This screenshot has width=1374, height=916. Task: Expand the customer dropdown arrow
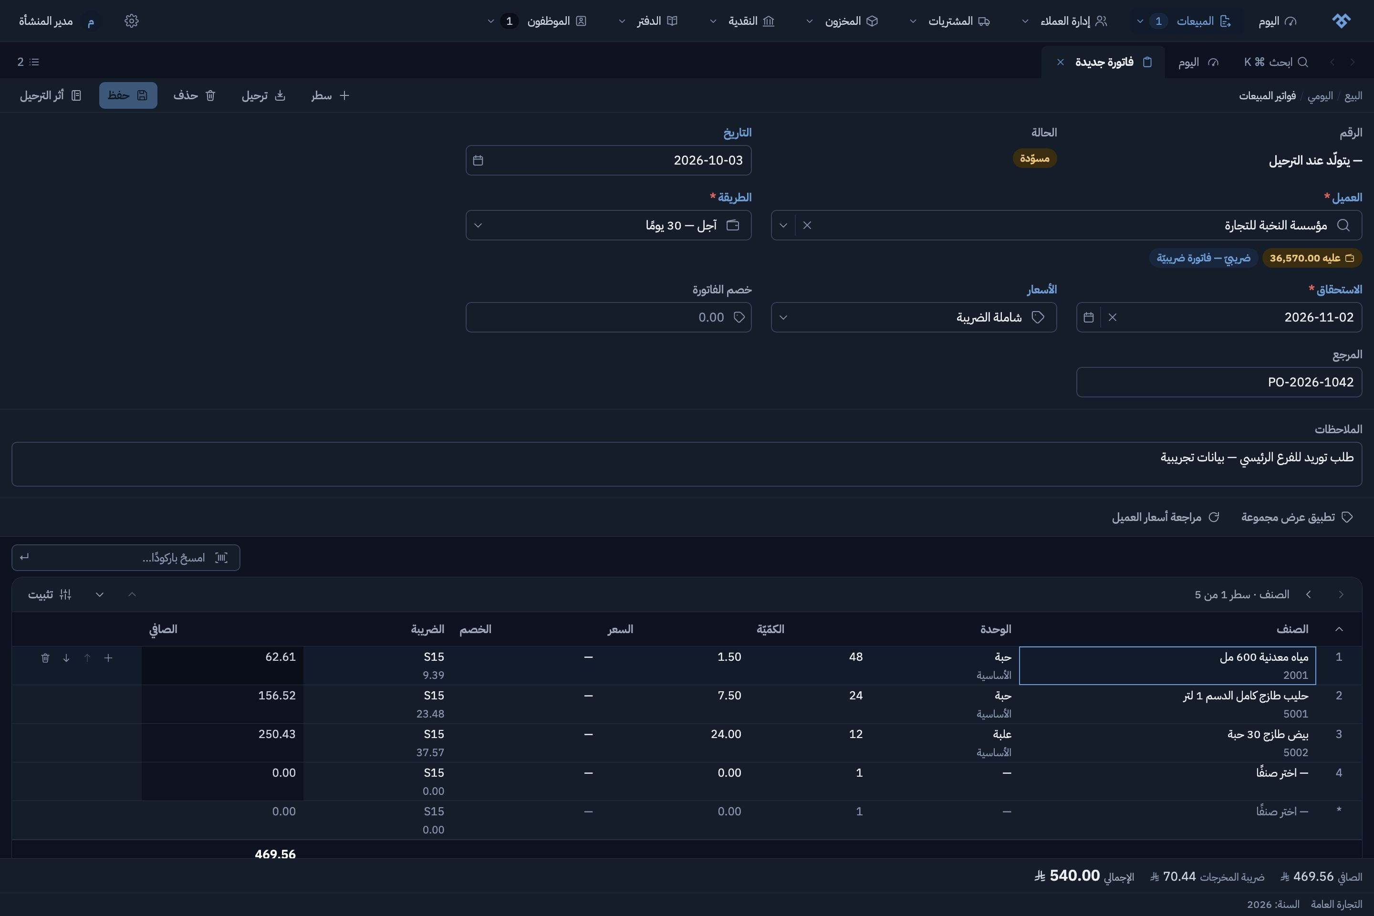pos(783,225)
